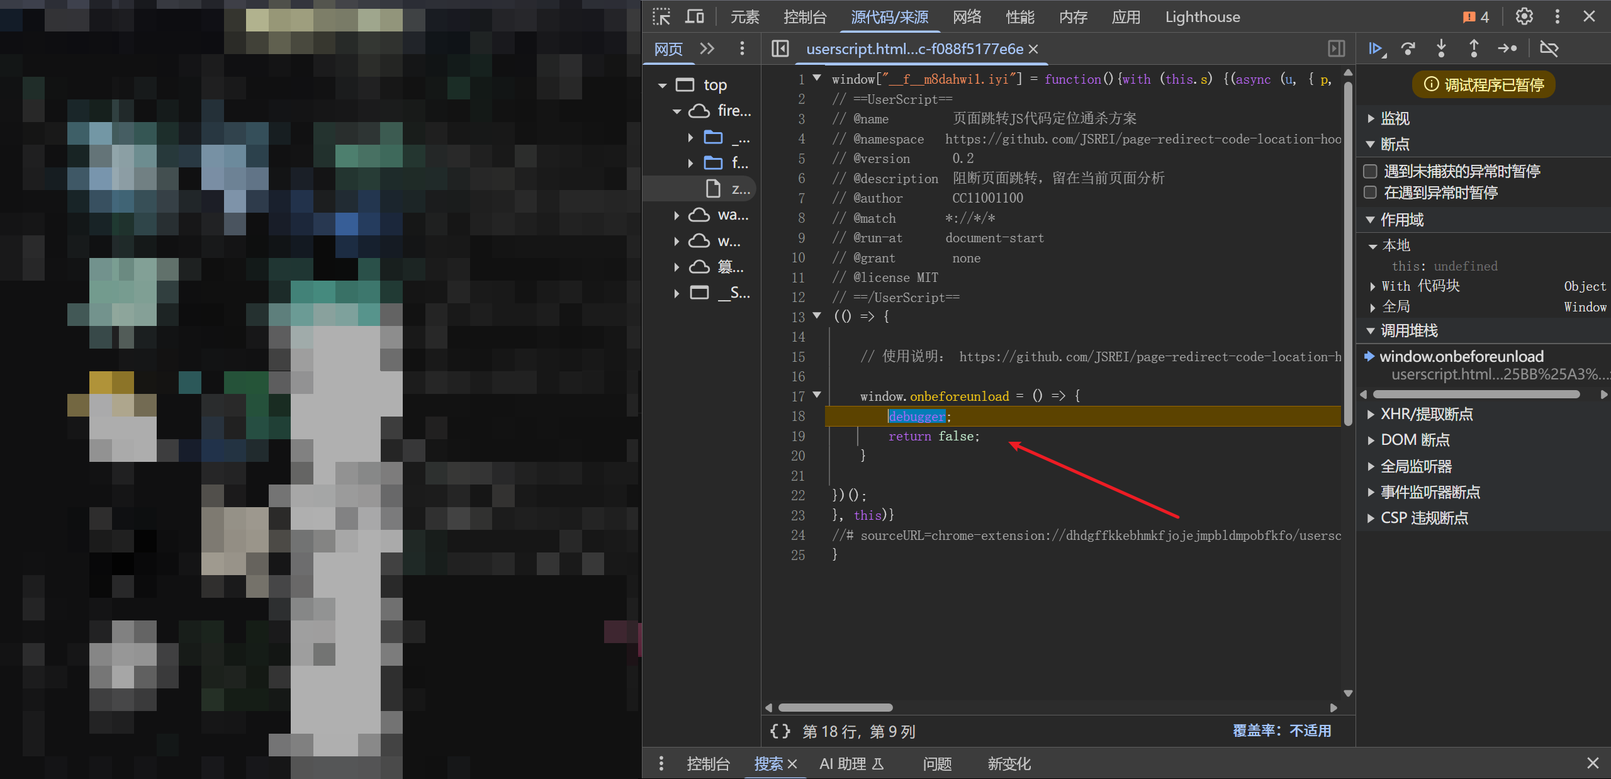The width and height of the screenshot is (1611, 779).
Task: Resume script execution button
Action: pyautogui.click(x=1376, y=48)
